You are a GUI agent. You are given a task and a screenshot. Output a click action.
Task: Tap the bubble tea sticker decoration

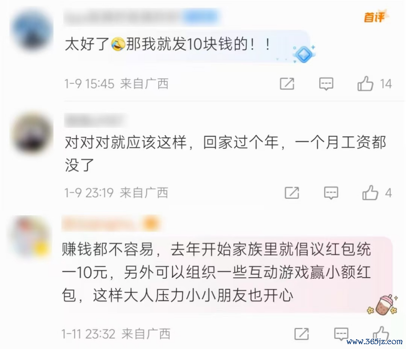(382, 305)
